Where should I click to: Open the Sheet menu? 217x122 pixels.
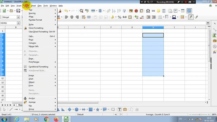click(x=33, y=6)
